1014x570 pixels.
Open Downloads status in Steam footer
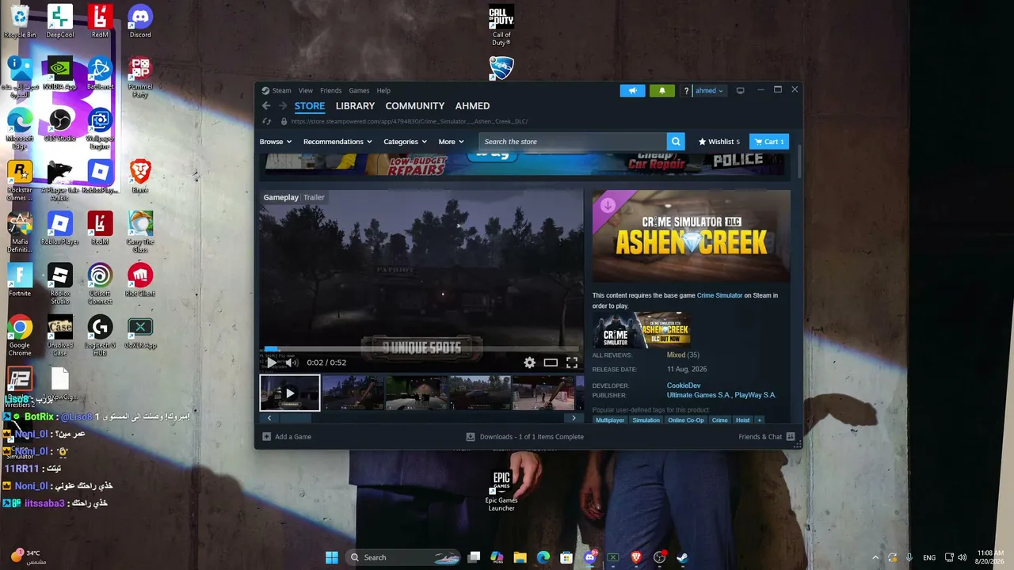click(x=524, y=437)
